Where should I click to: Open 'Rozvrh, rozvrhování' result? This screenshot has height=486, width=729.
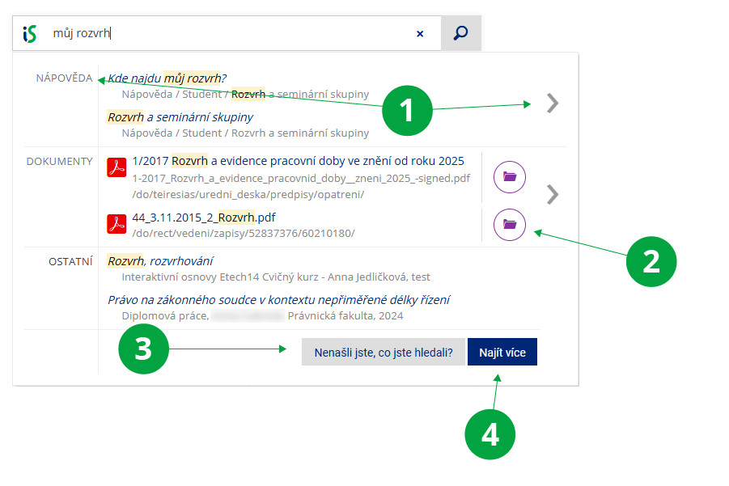pos(160,261)
